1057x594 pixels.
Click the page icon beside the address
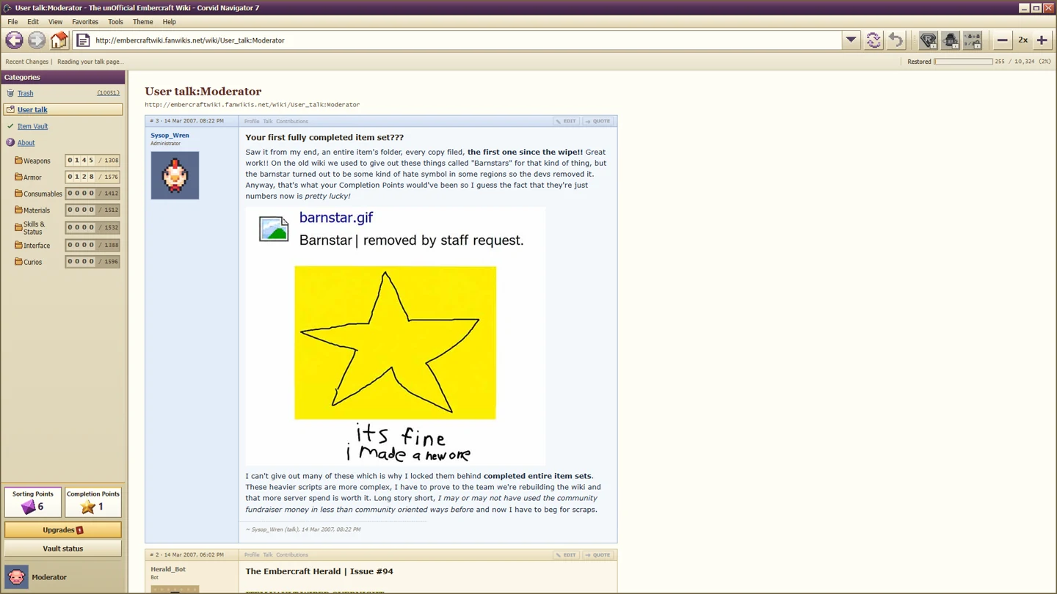click(83, 40)
